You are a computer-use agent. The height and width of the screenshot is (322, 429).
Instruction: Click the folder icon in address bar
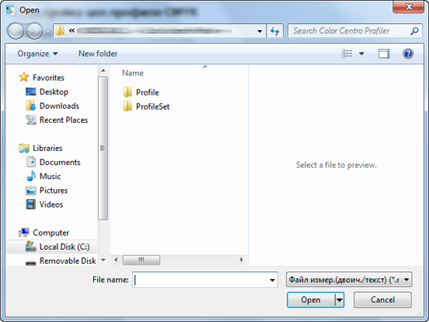pos(60,31)
